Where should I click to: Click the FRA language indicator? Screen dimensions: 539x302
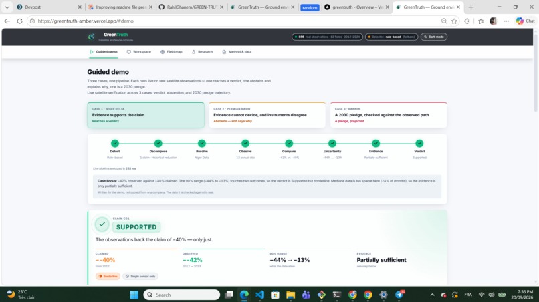click(x=468, y=295)
